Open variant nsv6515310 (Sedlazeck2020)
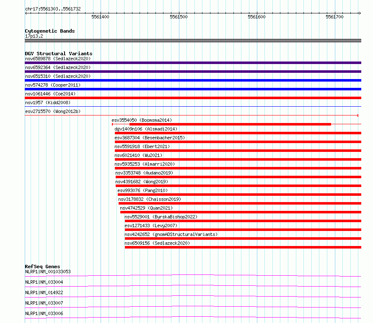The height and width of the screenshot is (323, 373). (x=58, y=76)
